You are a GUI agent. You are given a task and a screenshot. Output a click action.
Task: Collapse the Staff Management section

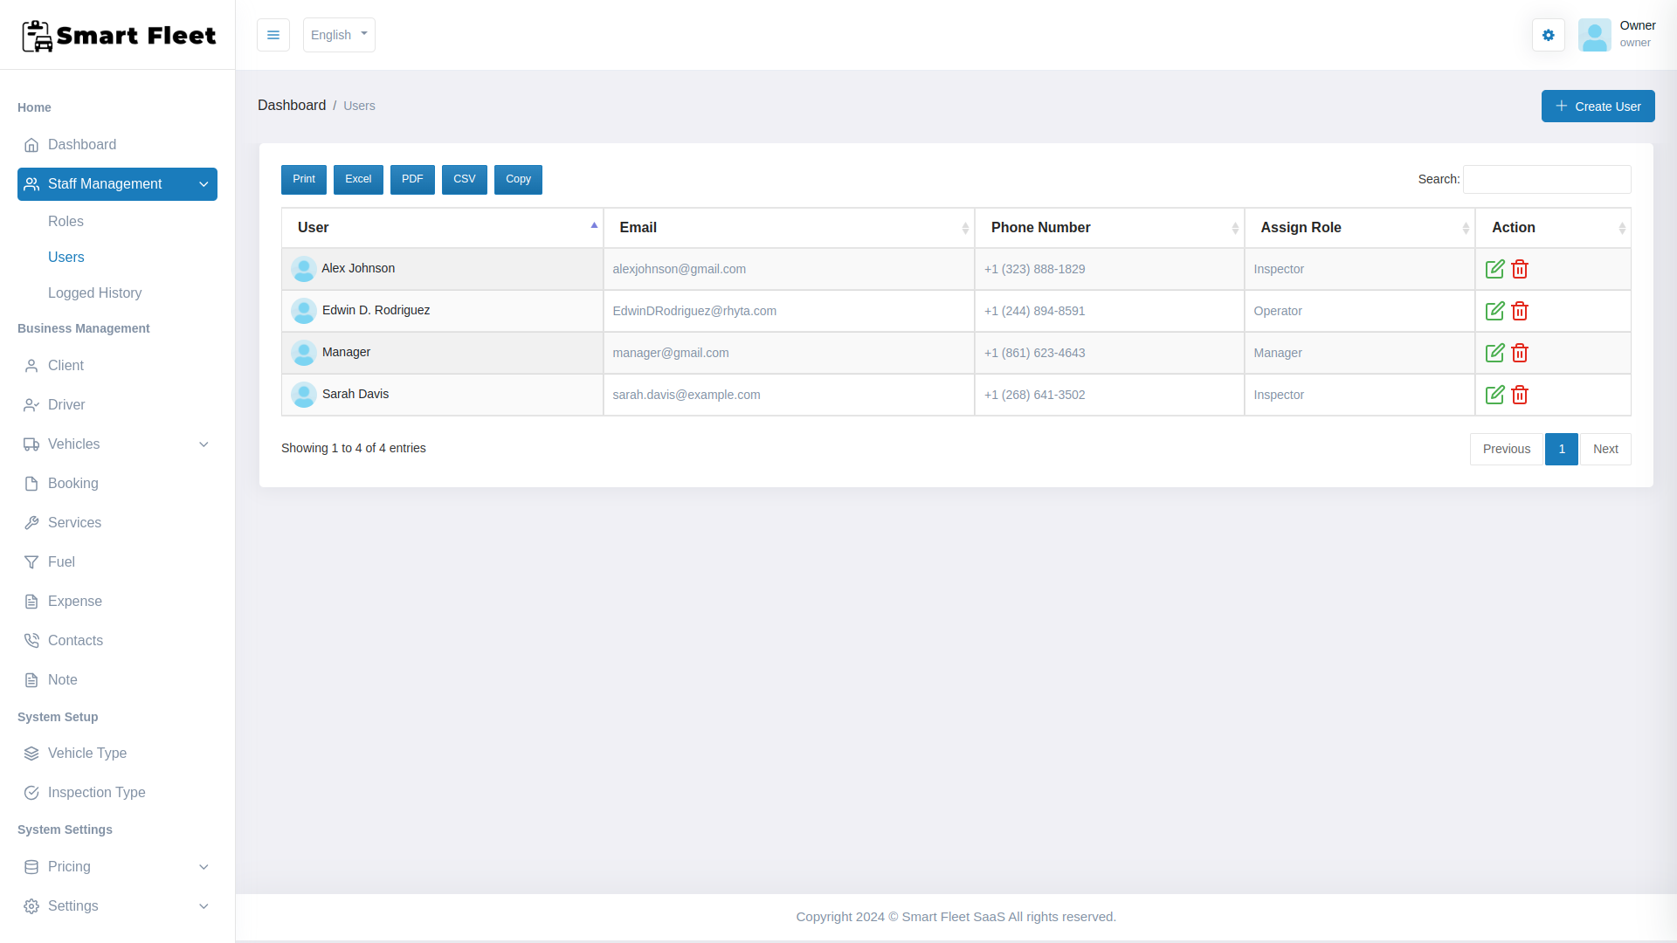[204, 184]
